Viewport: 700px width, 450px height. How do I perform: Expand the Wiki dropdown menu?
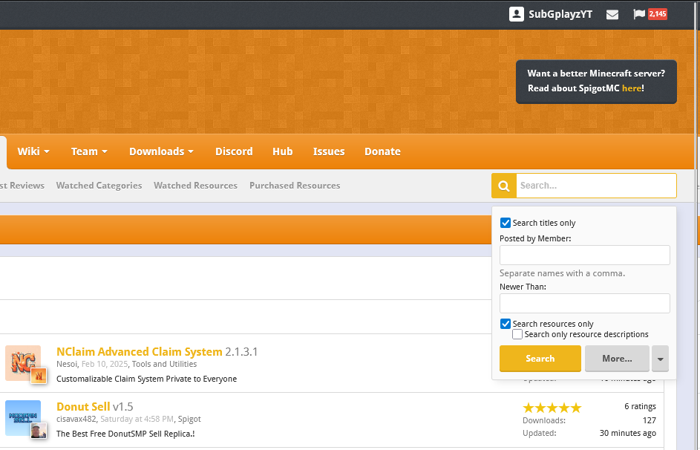33,151
